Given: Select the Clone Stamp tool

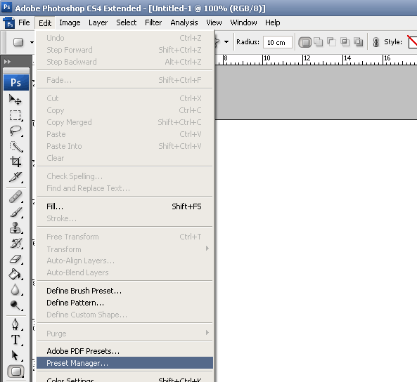Looking at the screenshot, I should [x=15, y=228].
